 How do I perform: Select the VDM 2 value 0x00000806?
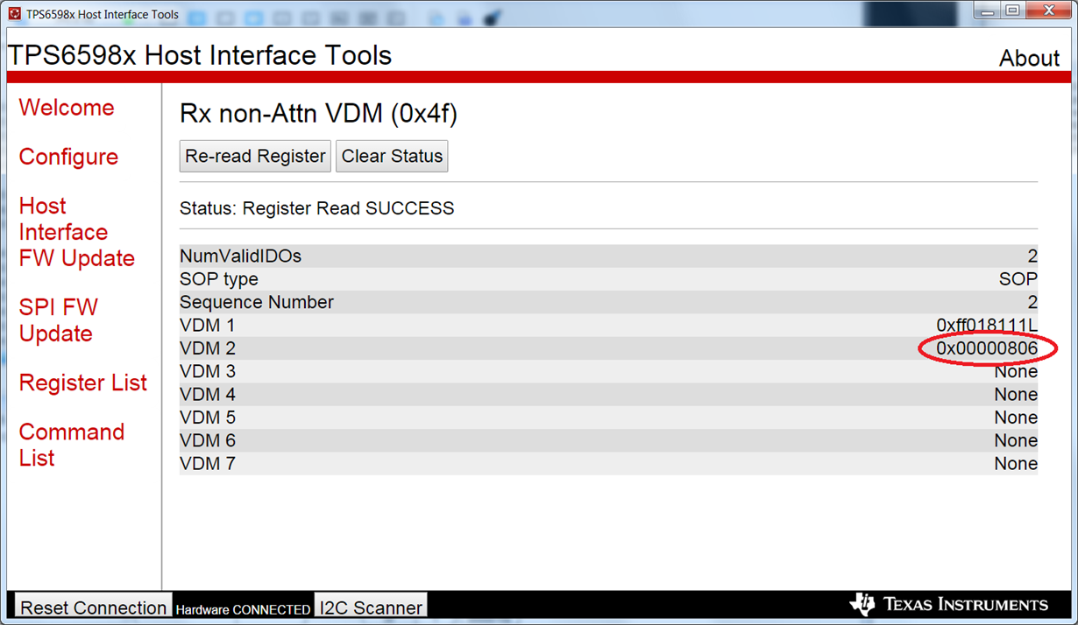(987, 348)
